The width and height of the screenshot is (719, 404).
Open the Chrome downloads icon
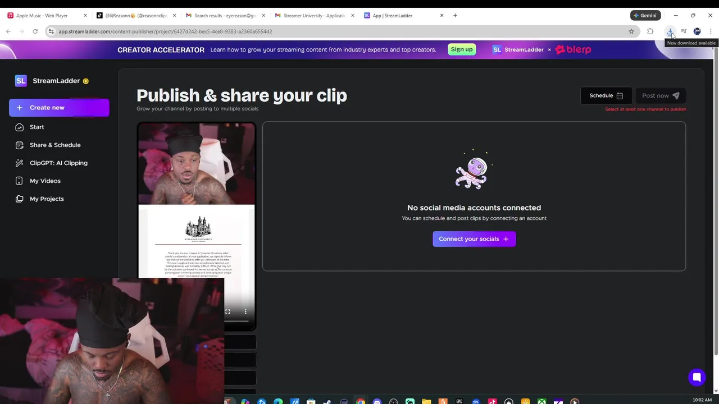pos(670,31)
